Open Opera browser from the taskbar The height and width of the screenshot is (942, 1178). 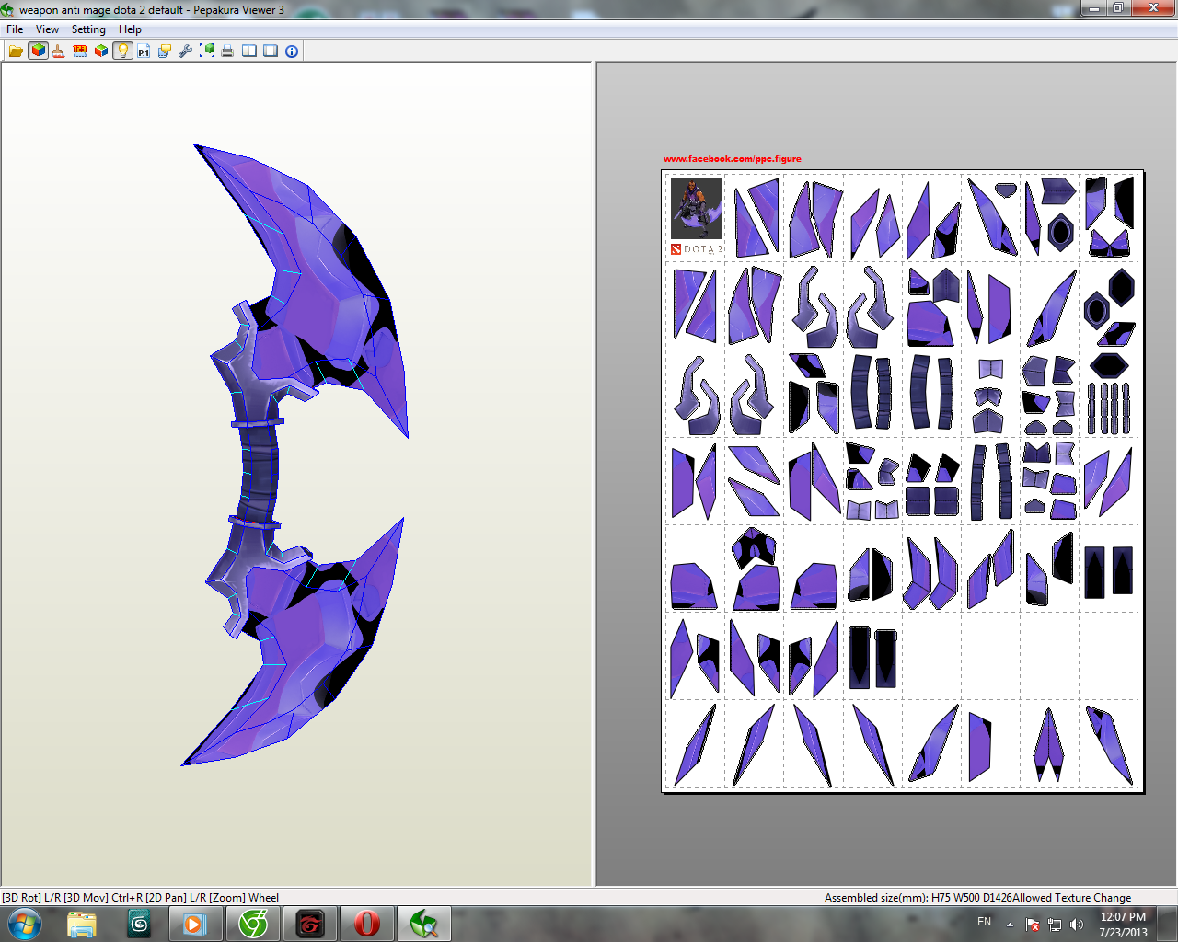[367, 924]
